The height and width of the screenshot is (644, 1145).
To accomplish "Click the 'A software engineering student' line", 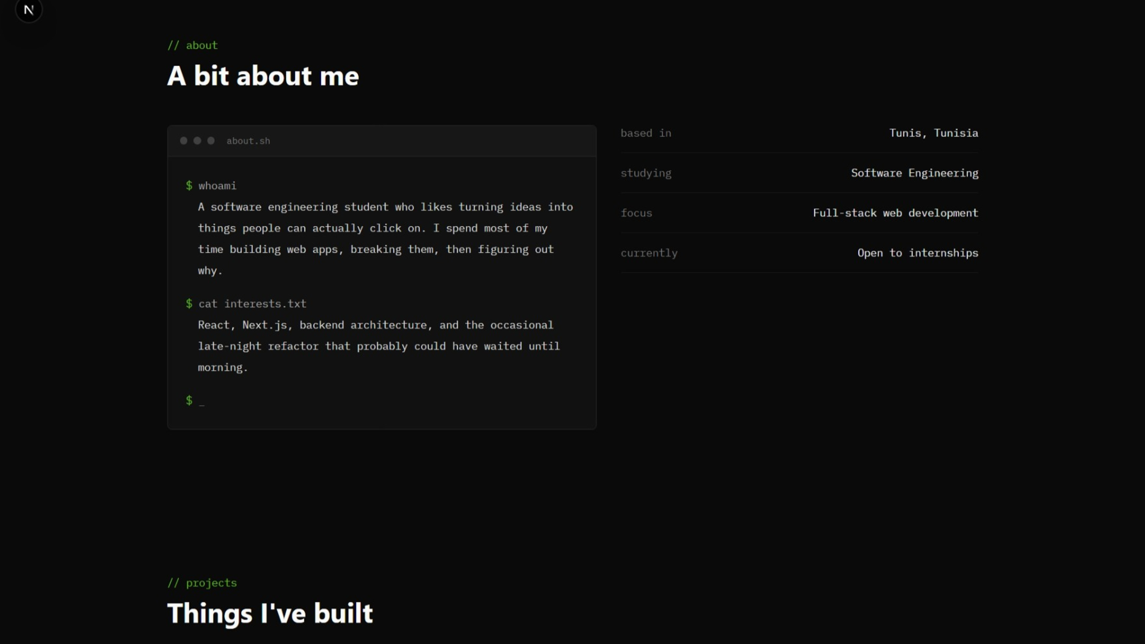I will point(385,207).
